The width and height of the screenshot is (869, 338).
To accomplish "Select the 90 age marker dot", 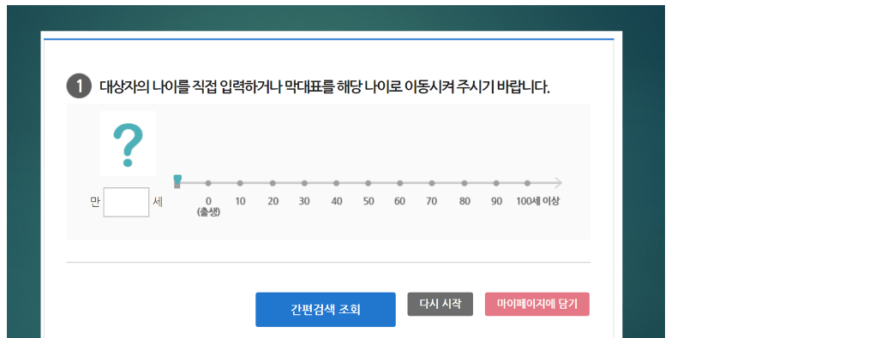I will (x=496, y=183).
